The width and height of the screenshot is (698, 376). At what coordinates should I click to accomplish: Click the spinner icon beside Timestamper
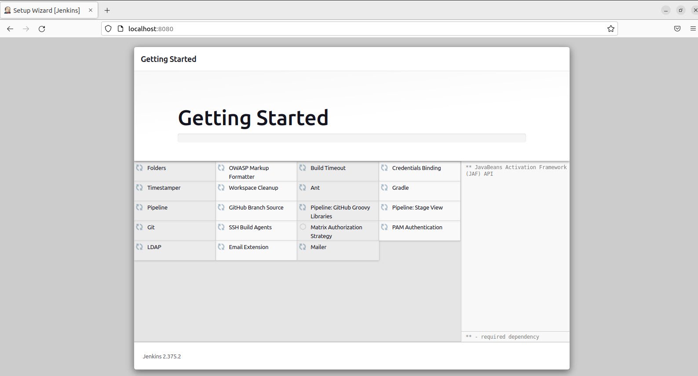139,188
